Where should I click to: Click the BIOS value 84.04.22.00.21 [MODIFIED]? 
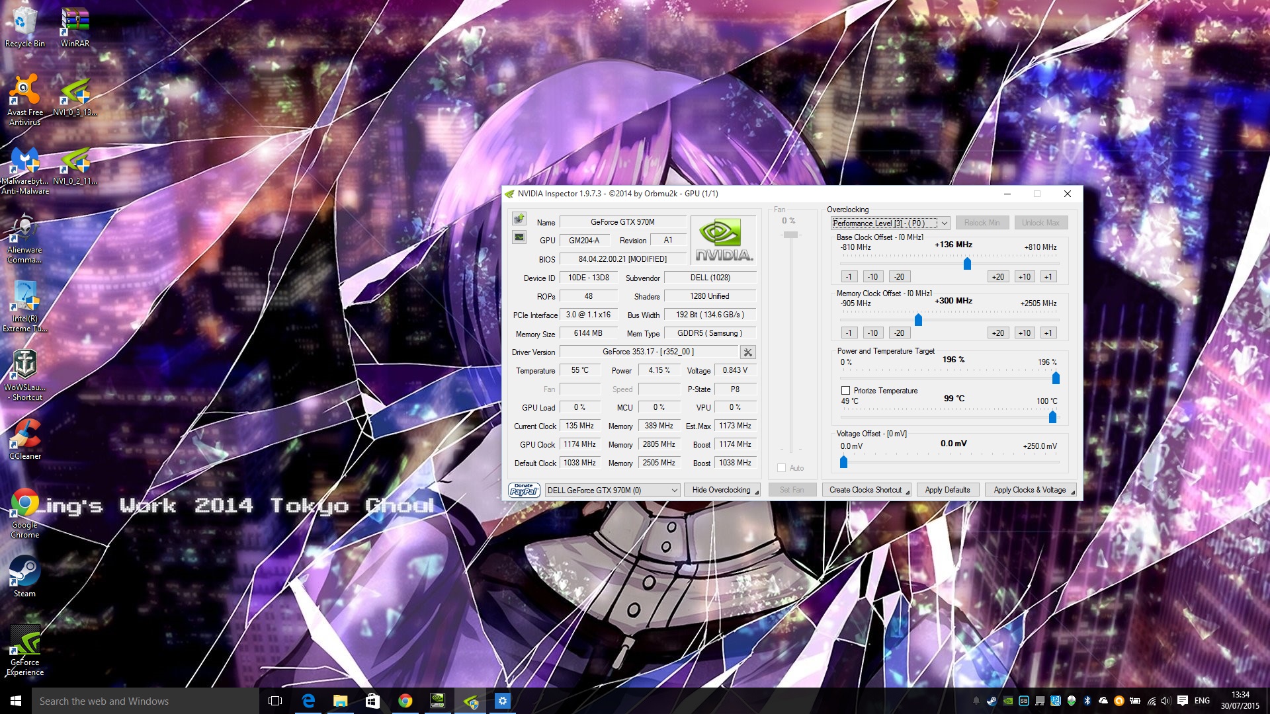tap(622, 259)
